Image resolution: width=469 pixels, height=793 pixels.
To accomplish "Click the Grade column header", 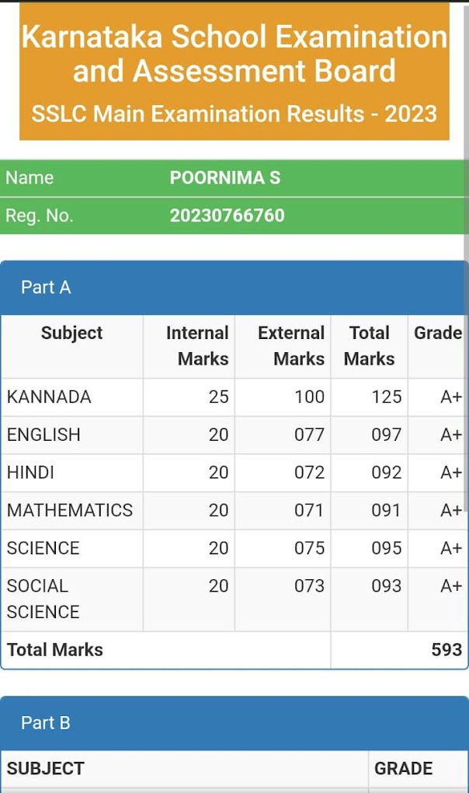I will pyautogui.click(x=438, y=333).
